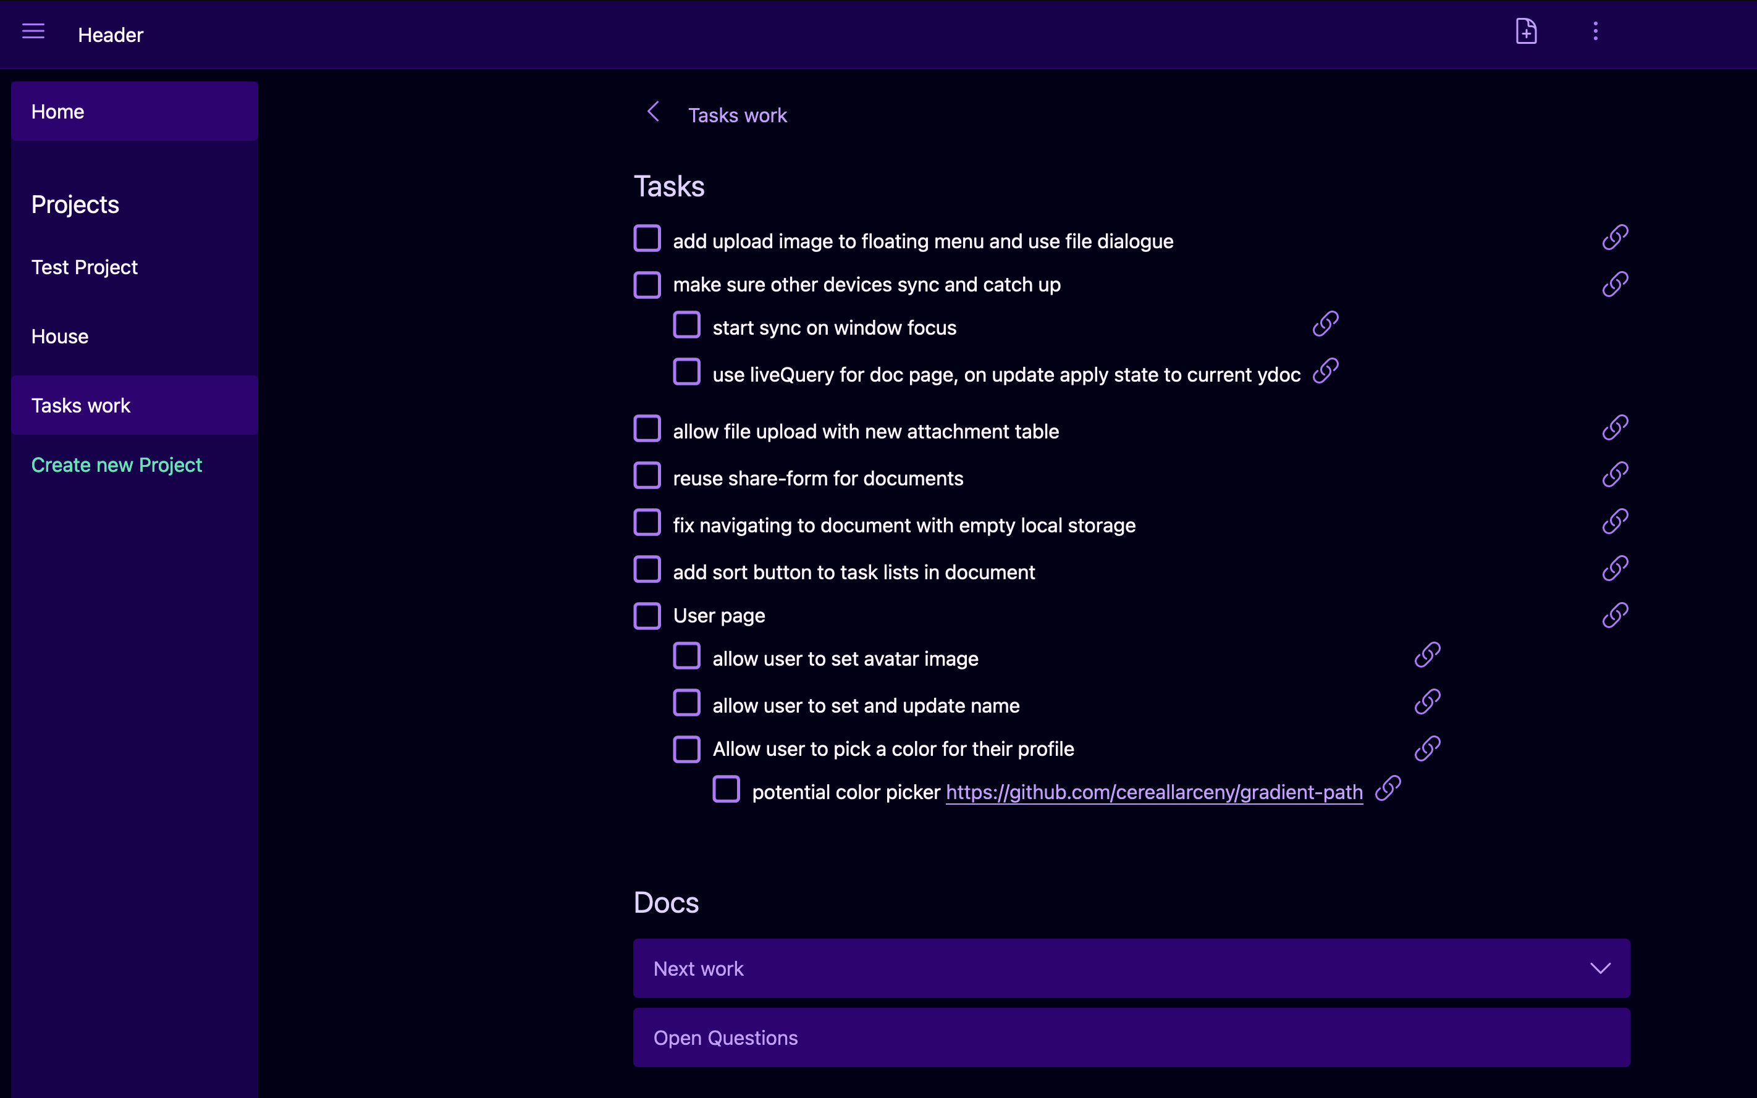Check 'allow user to set avatar image' subtask
1757x1098 pixels.
686,656
